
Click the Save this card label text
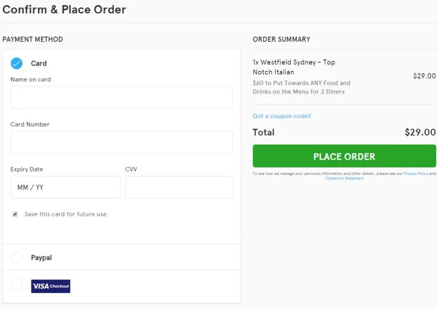(65, 214)
